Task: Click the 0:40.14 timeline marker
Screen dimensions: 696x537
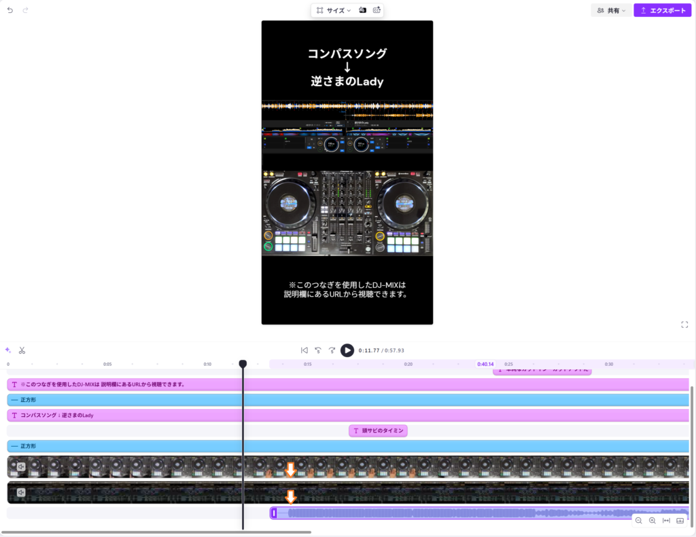Action: (485, 365)
